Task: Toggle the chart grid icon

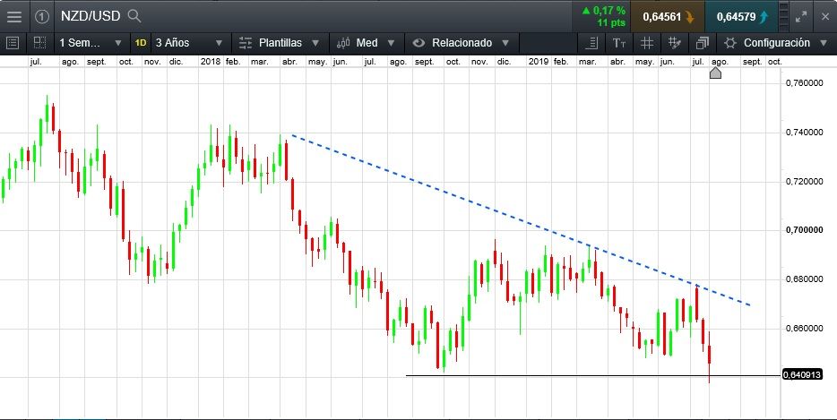Action: (647, 43)
